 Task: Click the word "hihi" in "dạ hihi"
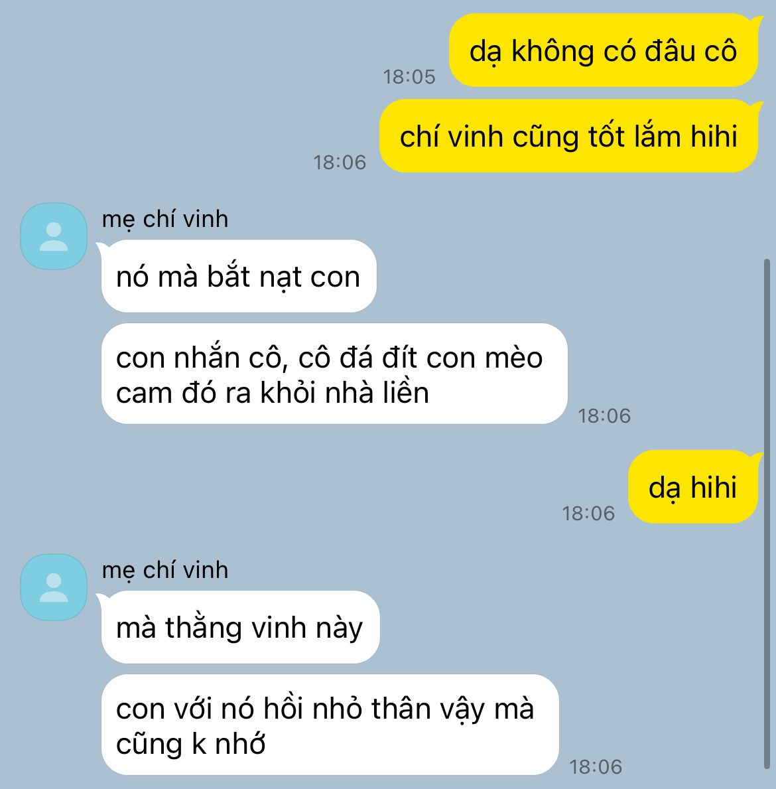point(714,487)
